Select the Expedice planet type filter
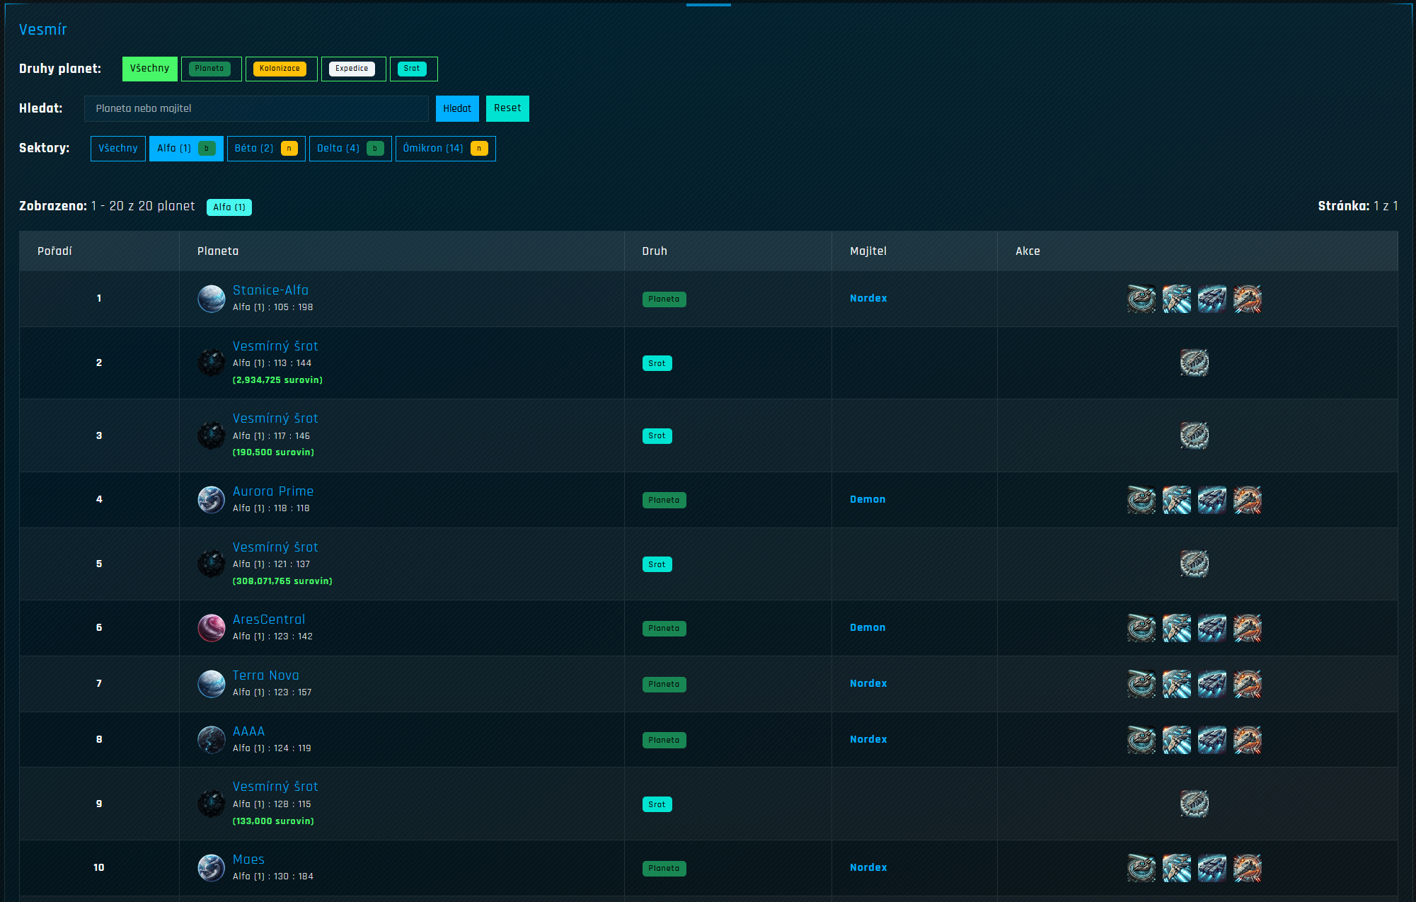1416x902 pixels. click(x=352, y=69)
